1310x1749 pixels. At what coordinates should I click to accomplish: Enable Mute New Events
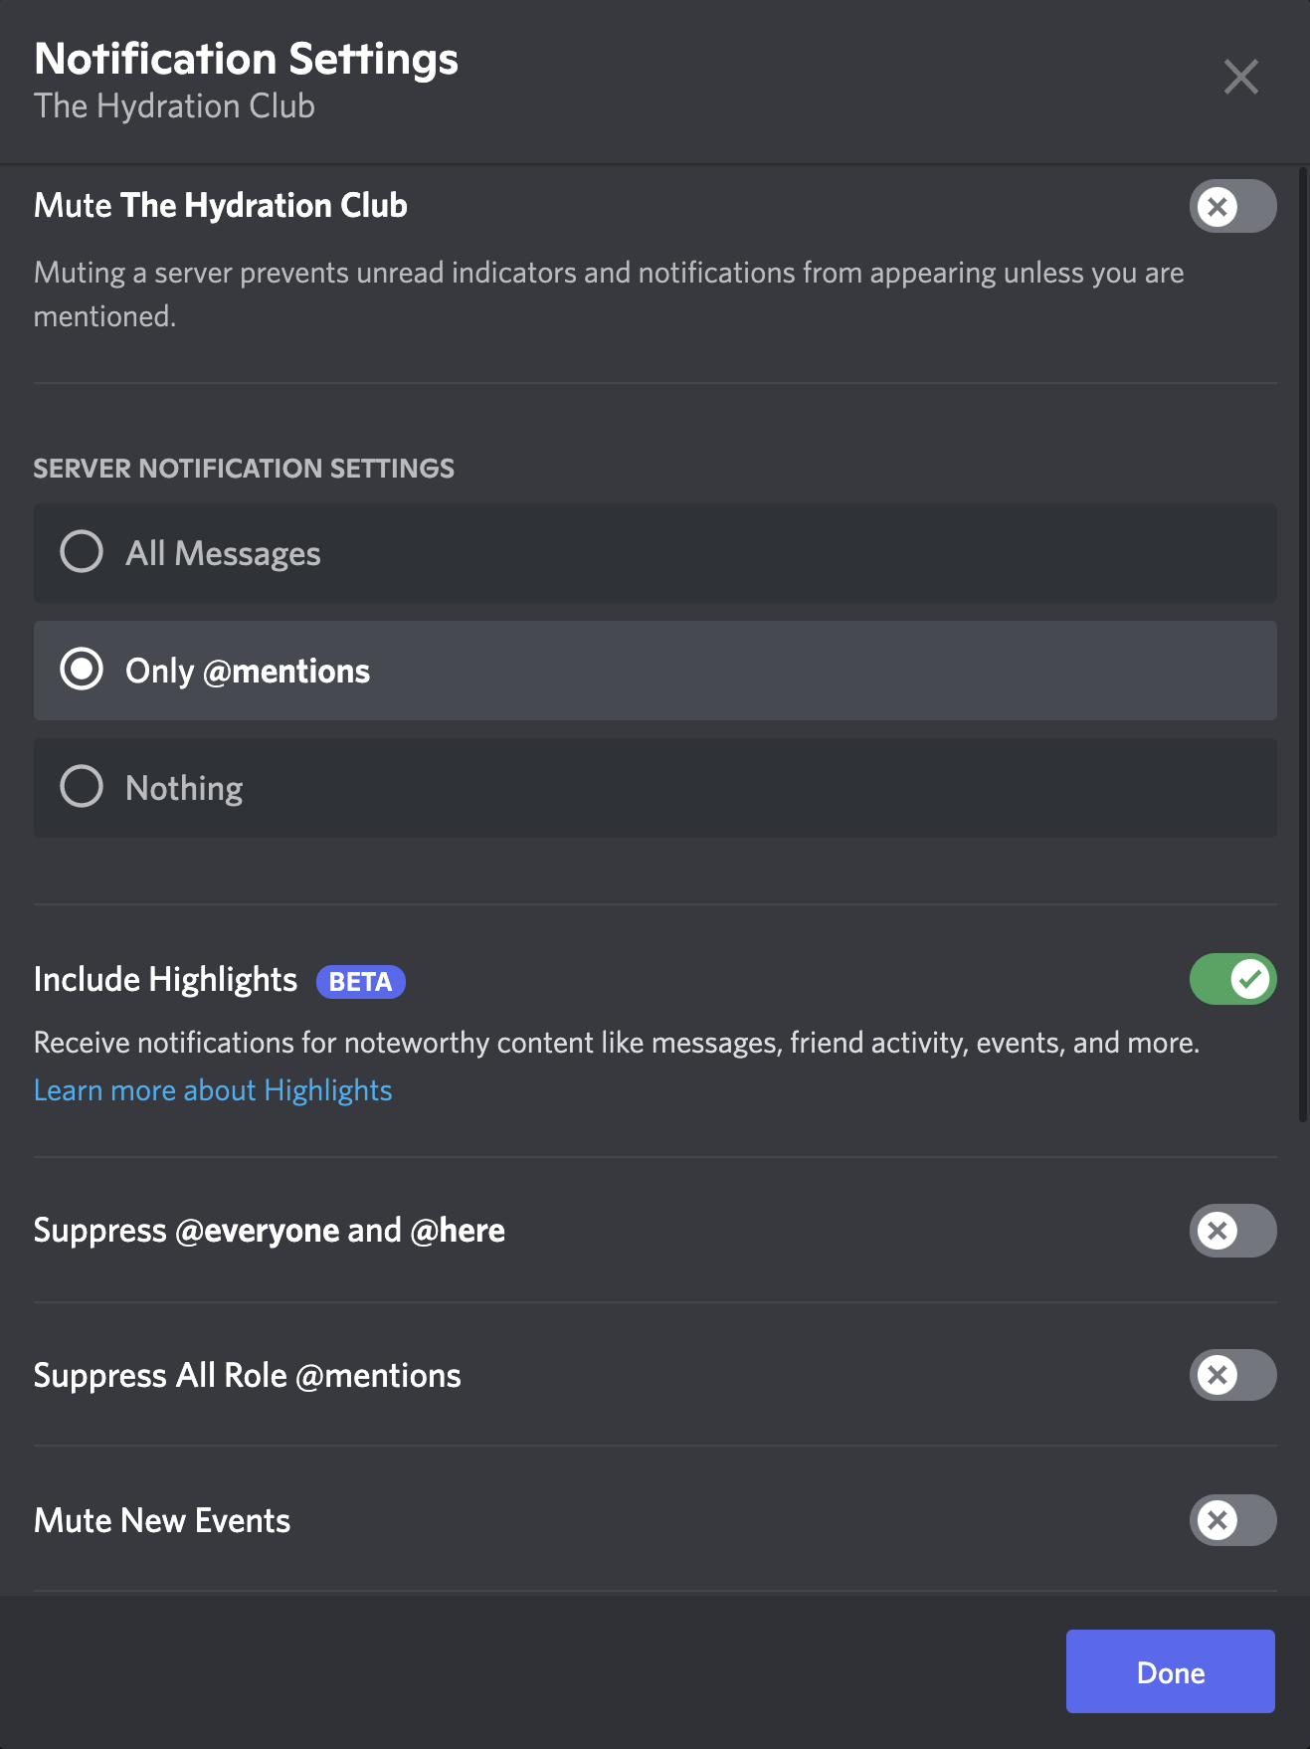tap(1232, 1520)
